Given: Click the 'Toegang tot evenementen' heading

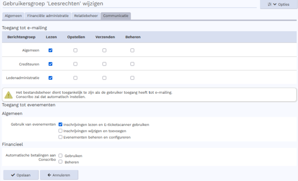Looking at the screenshot, I should click(29, 105).
